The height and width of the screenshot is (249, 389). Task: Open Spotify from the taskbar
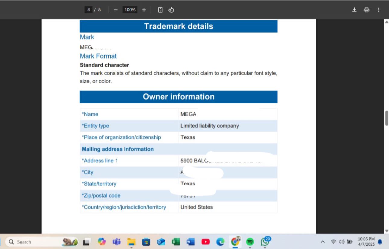pos(250,242)
